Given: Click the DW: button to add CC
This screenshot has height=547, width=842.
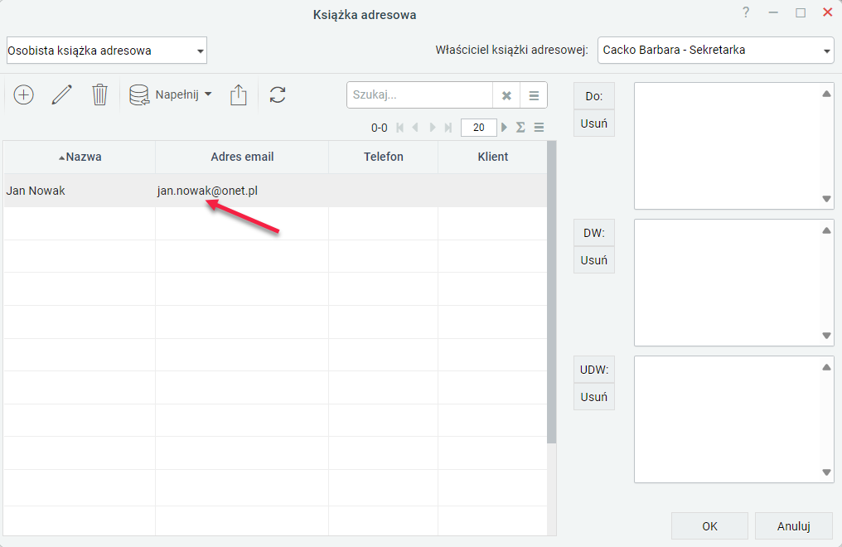Looking at the screenshot, I should pyautogui.click(x=594, y=233).
